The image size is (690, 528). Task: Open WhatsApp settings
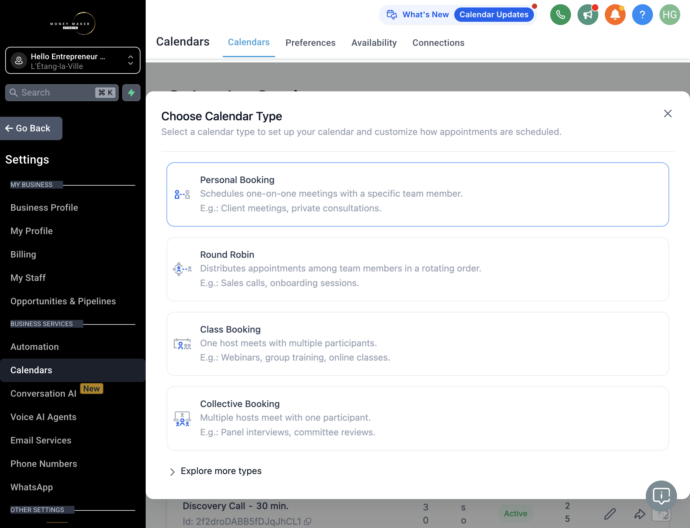32,487
